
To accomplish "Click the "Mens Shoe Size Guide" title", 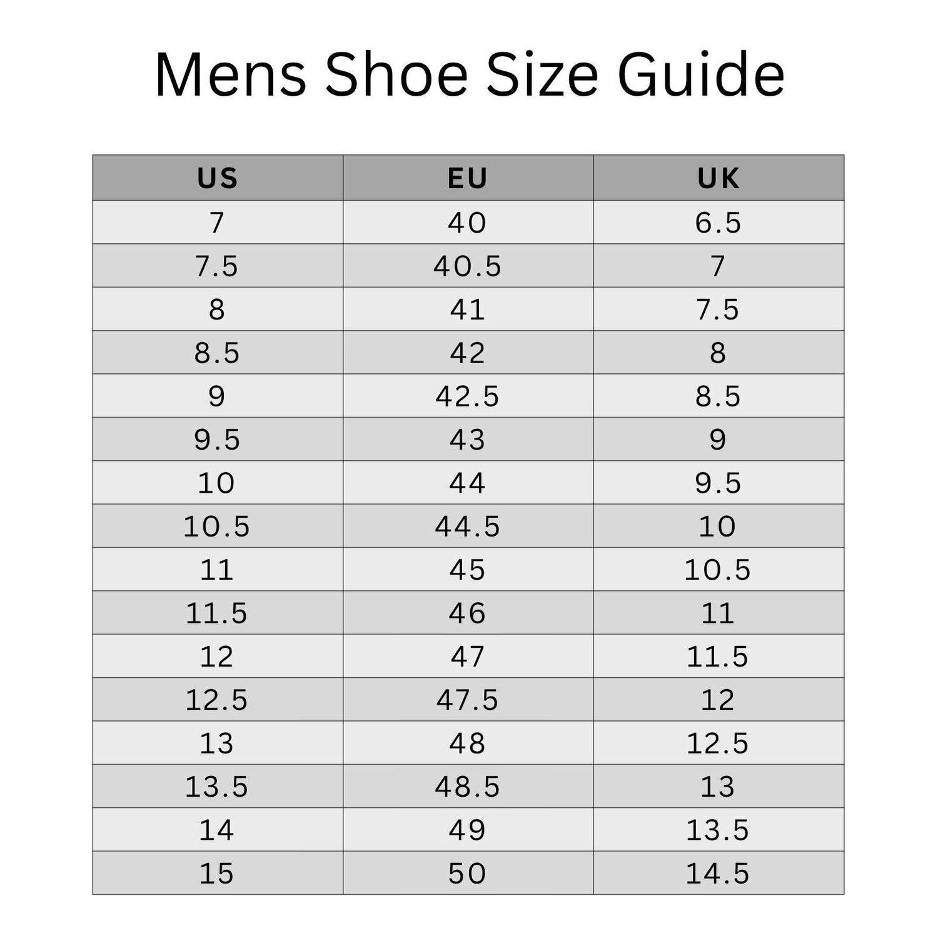I will point(469,75).
